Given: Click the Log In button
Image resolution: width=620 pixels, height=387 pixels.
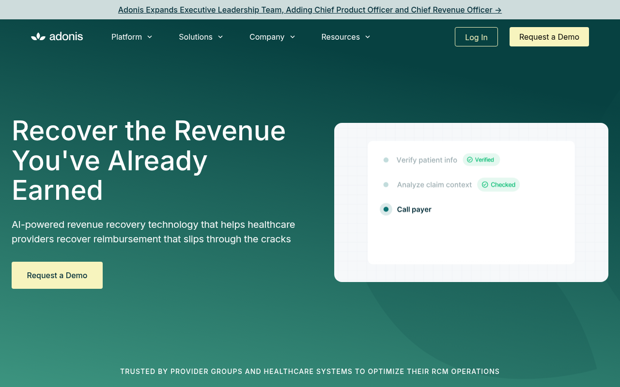Looking at the screenshot, I should [x=476, y=37].
